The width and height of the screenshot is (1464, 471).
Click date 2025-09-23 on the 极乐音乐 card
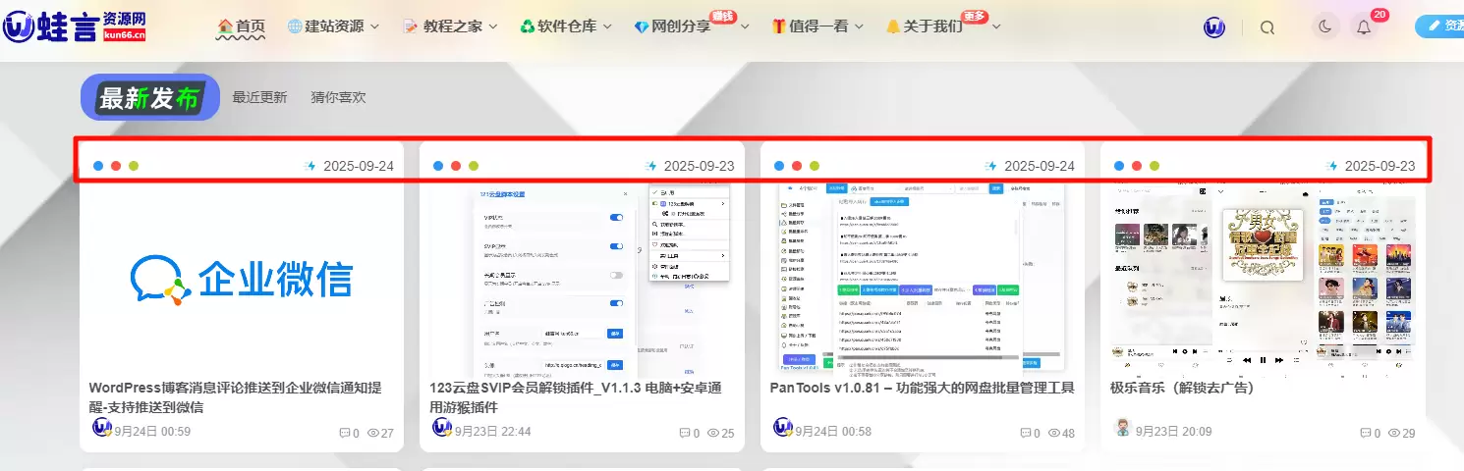point(1380,166)
